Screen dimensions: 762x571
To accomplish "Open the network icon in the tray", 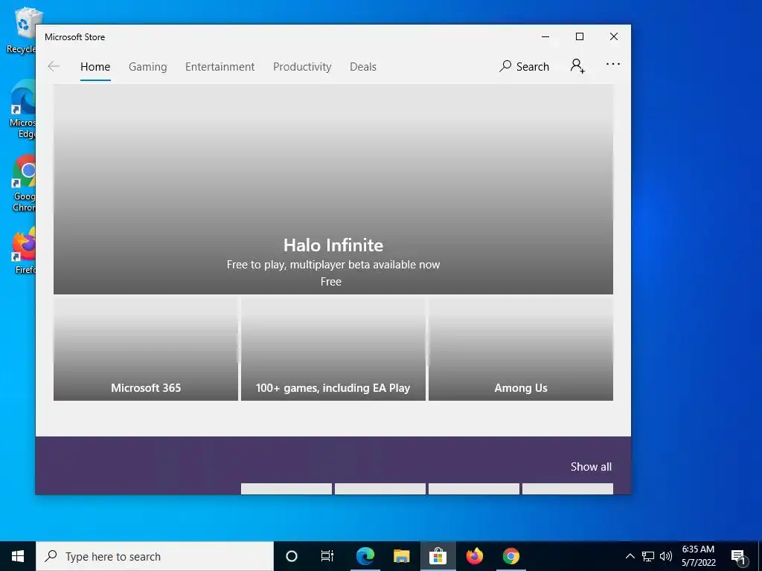I will [648, 556].
